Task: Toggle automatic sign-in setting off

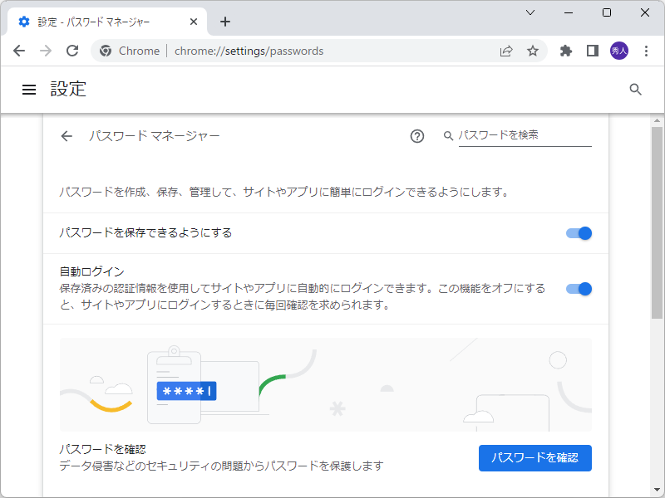Action: pyautogui.click(x=578, y=289)
